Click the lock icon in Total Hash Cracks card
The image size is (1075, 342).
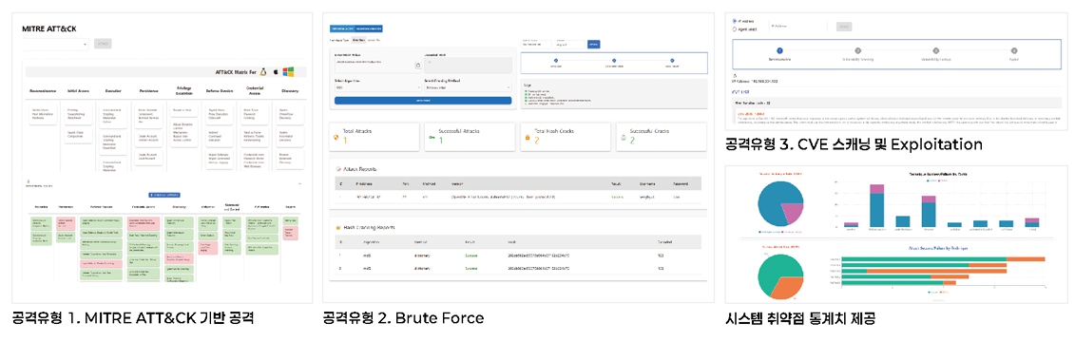point(527,137)
